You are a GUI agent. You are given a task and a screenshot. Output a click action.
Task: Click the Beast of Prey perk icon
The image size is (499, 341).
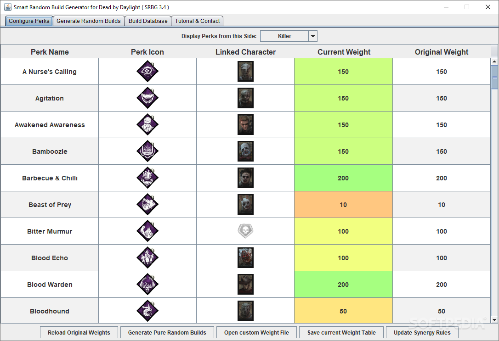click(147, 204)
